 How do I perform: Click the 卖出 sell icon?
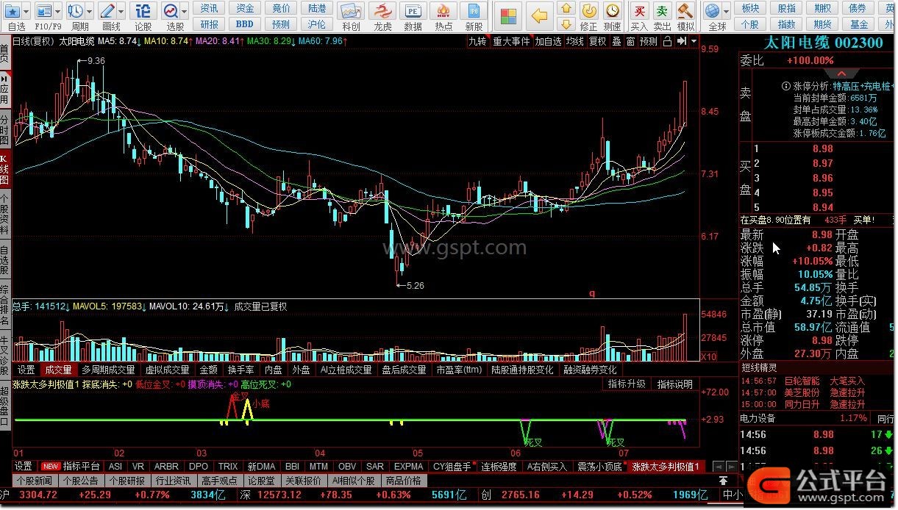coord(663,11)
